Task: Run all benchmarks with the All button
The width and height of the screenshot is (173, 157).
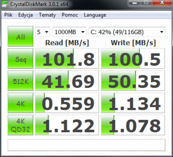Action: click(x=20, y=36)
